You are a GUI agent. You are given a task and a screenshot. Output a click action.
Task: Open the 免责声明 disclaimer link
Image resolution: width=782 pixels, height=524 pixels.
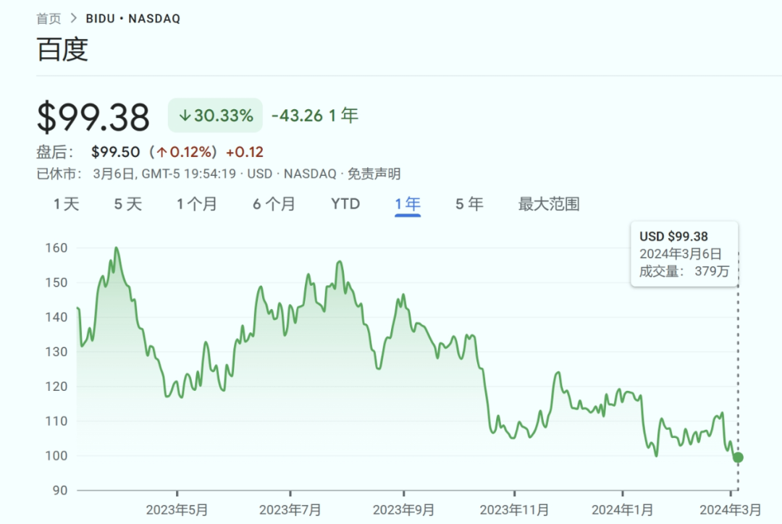(x=374, y=174)
